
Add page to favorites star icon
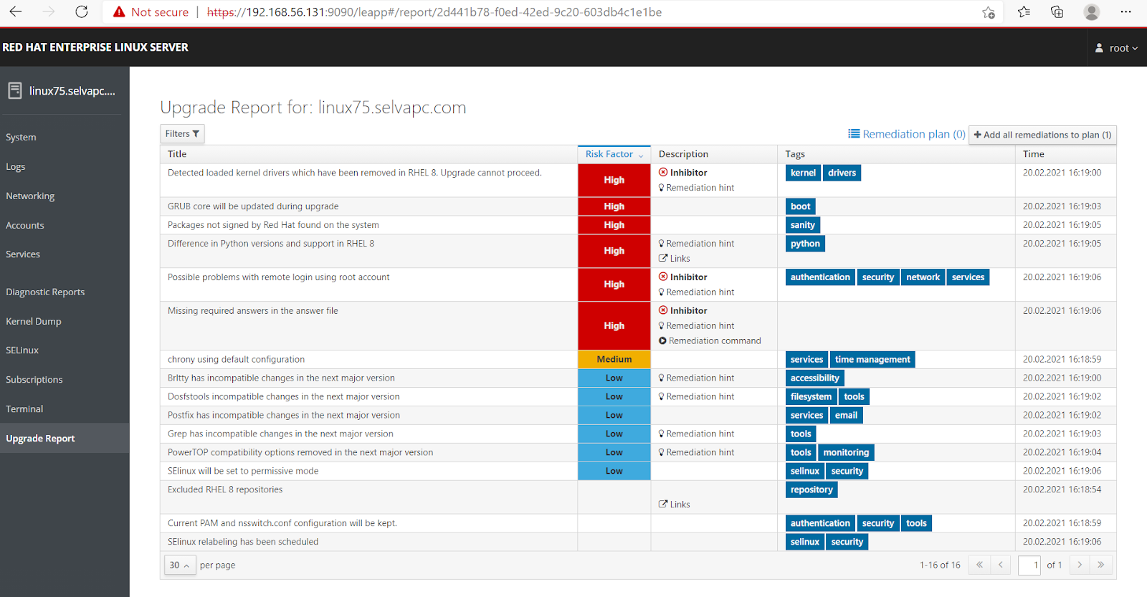tap(989, 12)
